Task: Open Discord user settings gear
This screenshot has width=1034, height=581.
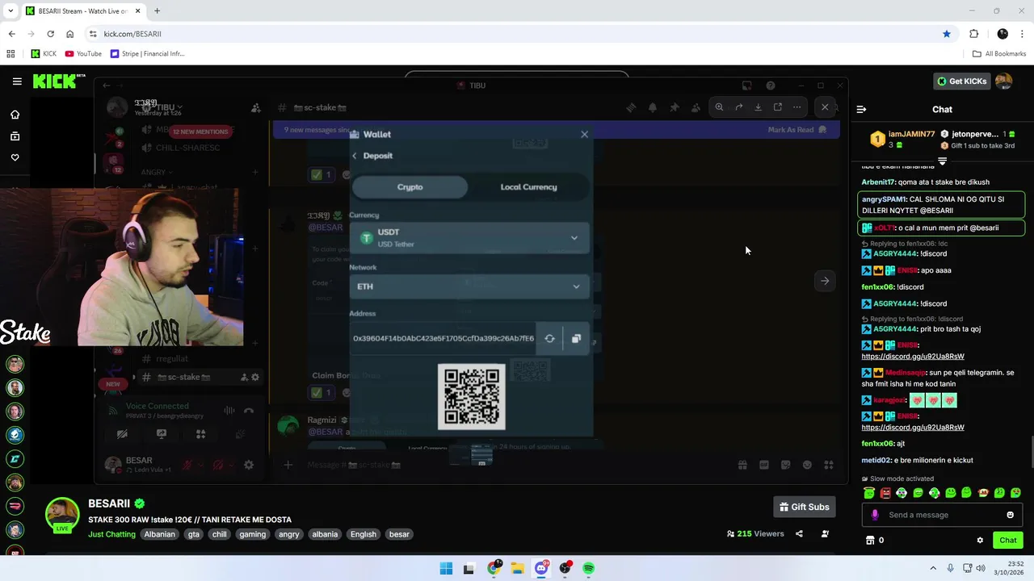Action: pyautogui.click(x=249, y=465)
